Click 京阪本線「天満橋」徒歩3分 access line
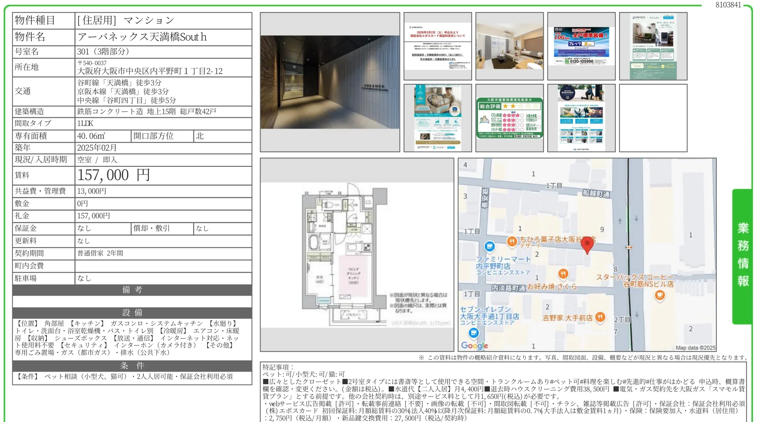 pyautogui.click(x=123, y=91)
